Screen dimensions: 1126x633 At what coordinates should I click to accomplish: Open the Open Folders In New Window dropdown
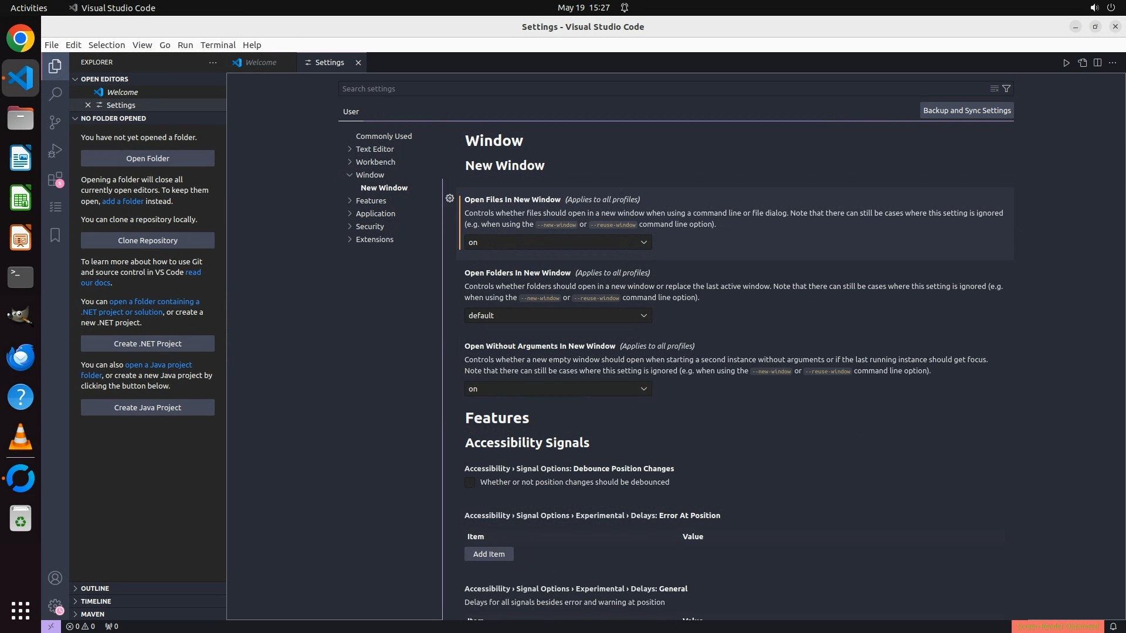pos(558,315)
